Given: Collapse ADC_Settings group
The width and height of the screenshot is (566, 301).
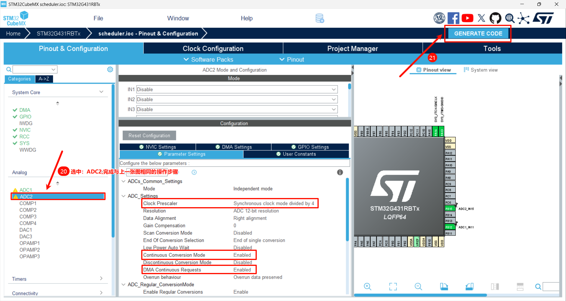Looking at the screenshot, I should 124,196.
